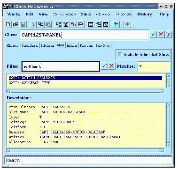
Task: Go forward with the right arrow icon
Action: click(128, 24)
